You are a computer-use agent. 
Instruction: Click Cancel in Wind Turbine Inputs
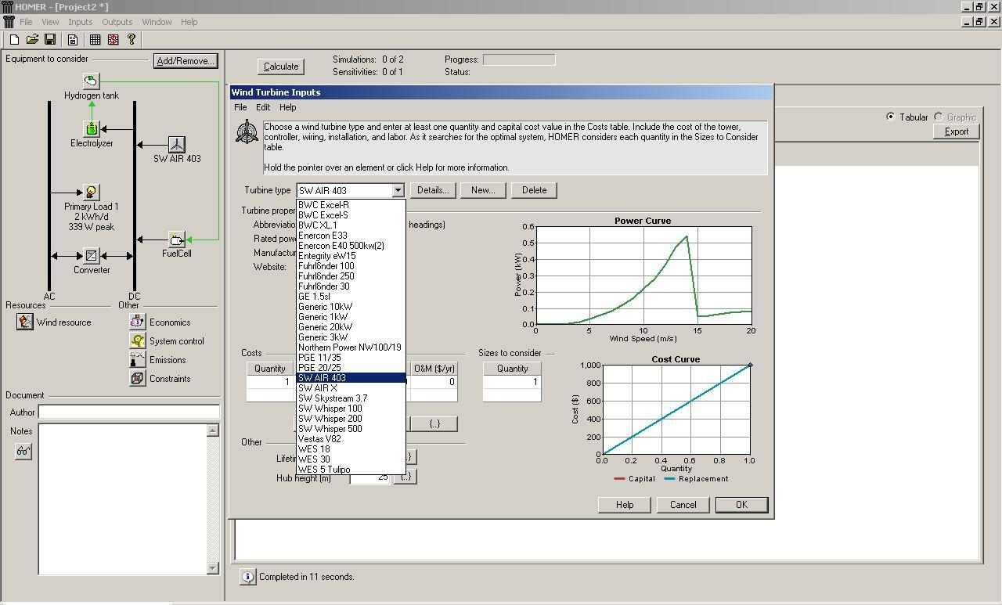(x=683, y=505)
